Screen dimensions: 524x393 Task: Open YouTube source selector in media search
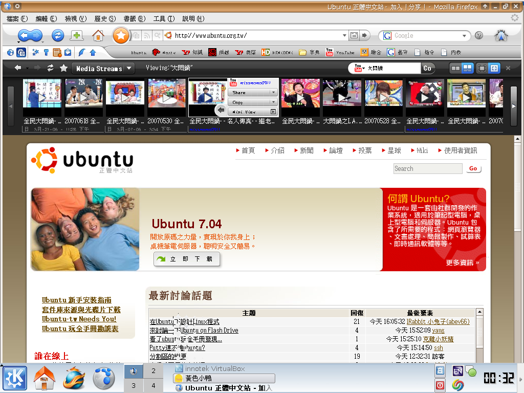coord(360,68)
